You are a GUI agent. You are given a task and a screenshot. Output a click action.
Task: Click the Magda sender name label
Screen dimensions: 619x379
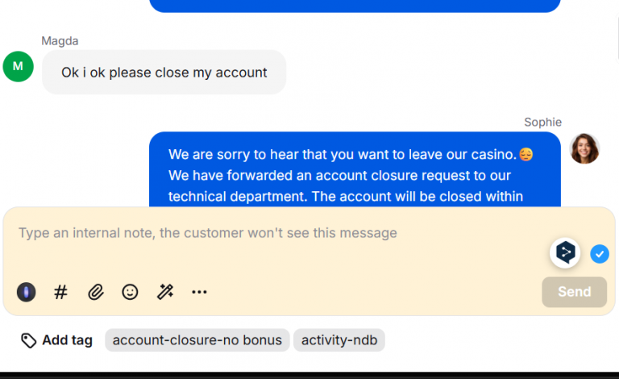pos(60,40)
